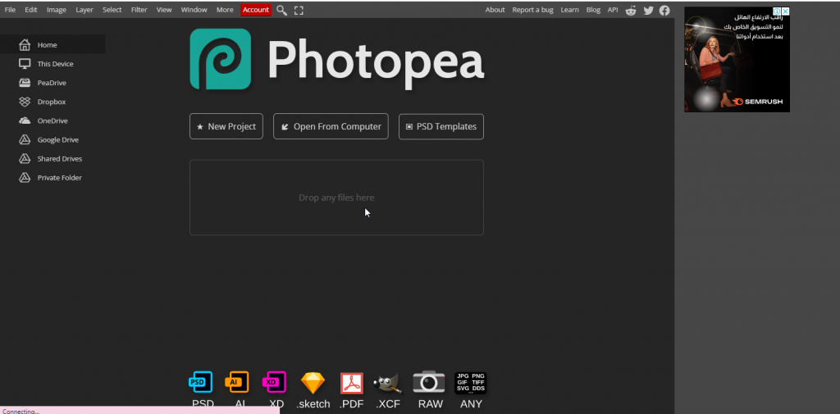840x414 pixels.
Task: Open the Edit menu
Action: click(30, 10)
